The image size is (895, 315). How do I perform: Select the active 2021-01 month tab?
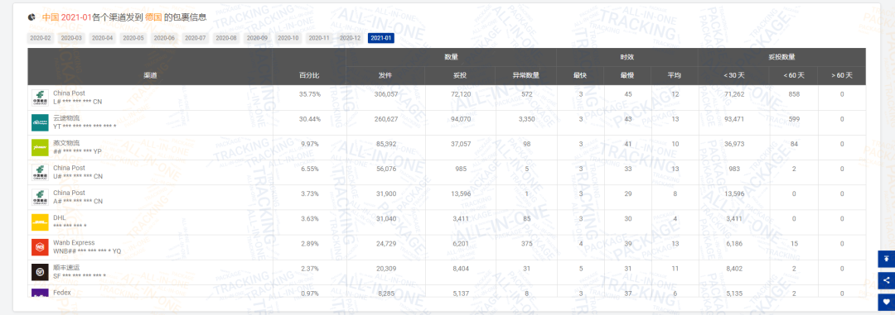pyautogui.click(x=380, y=38)
